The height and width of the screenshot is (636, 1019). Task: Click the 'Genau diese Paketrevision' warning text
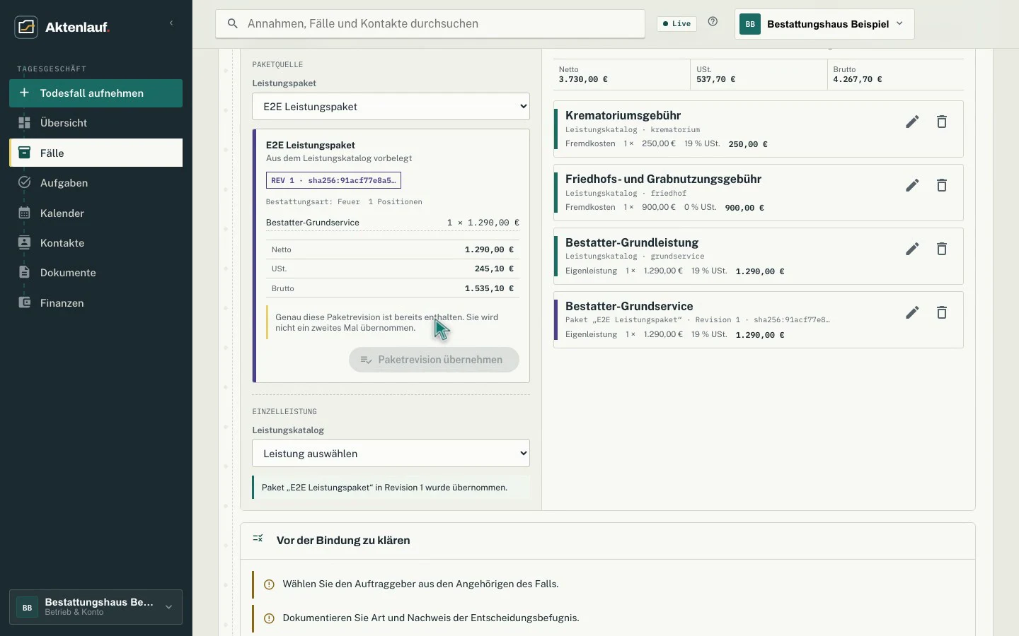coord(387,322)
